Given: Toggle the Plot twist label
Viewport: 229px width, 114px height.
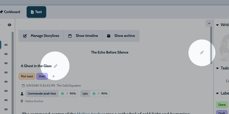Looking at the screenshot, I should tap(27, 76).
